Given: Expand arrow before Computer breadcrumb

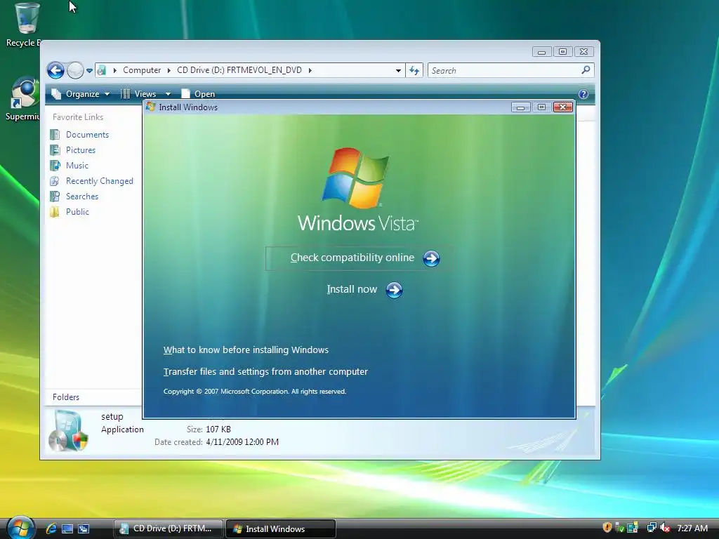Looking at the screenshot, I should pyautogui.click(x=114, y=70).
